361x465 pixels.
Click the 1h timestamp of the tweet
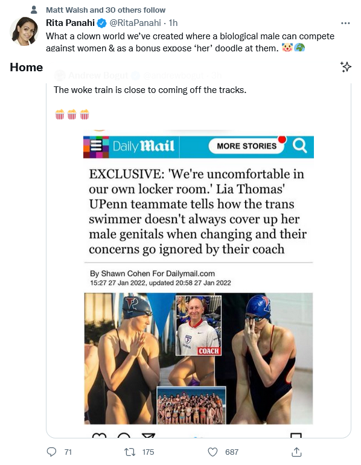173,23
